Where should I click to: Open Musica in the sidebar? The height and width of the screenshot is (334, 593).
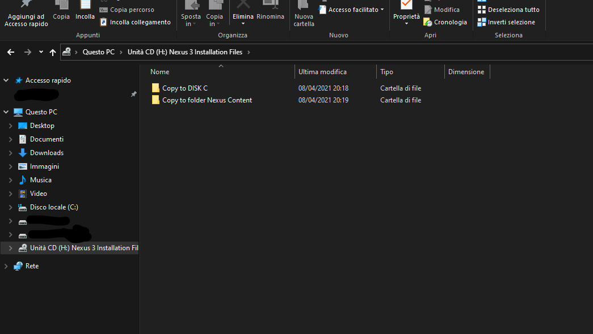click(x=41, y=180)
